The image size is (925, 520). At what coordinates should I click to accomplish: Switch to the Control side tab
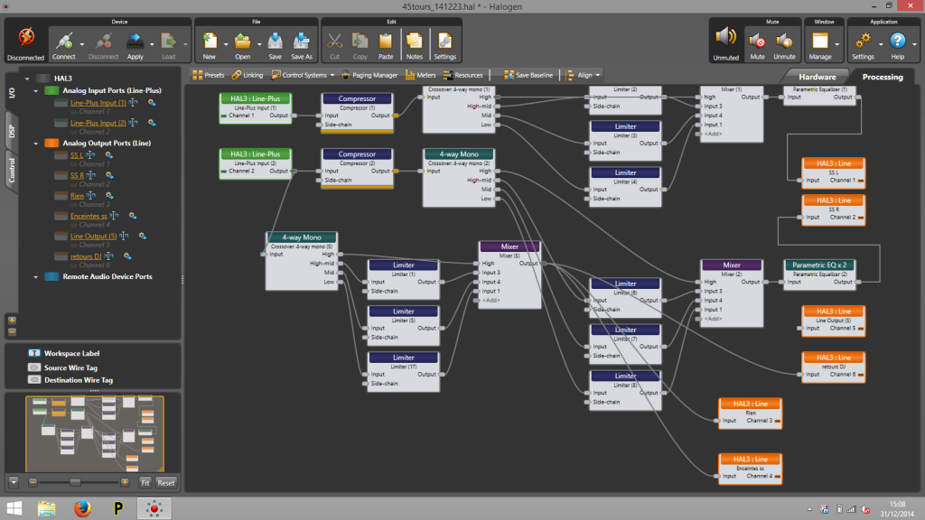[x=12, y=171]
